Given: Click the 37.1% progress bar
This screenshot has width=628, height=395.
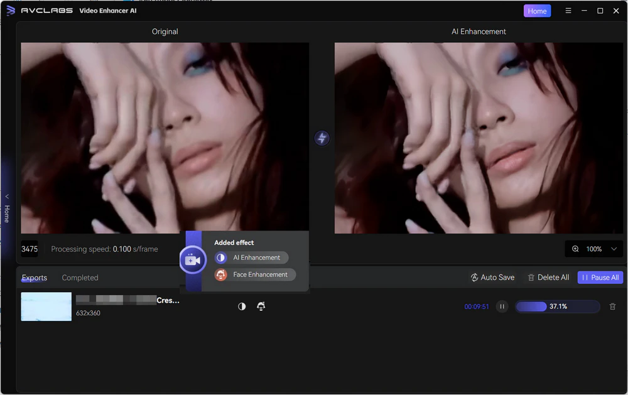Looking at the screenshot, I should point(557,306).
